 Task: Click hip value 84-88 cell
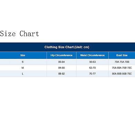[x=62, y=68]
